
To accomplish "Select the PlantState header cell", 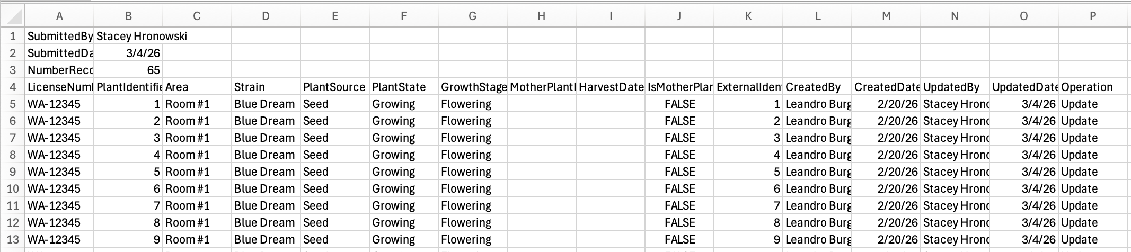I will (403, 87).
